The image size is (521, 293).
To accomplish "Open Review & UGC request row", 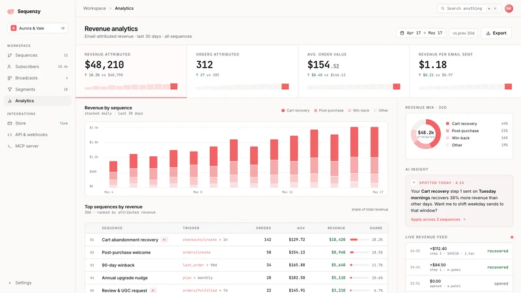I will click(x=236, y=290).
